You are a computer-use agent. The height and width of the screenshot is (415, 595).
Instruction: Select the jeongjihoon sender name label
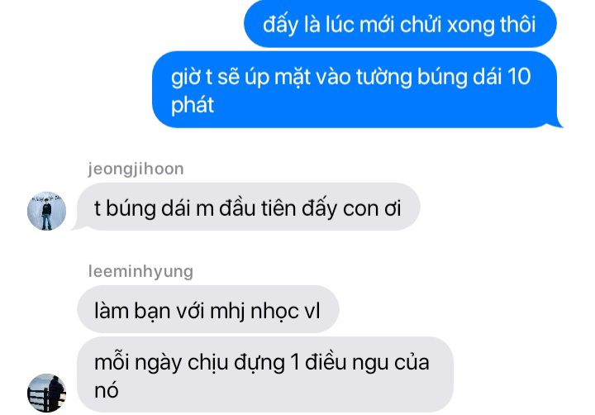tap(136, 169)
